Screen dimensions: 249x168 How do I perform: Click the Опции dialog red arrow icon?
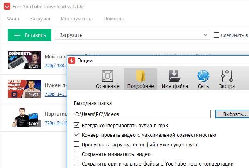(72, 61)
